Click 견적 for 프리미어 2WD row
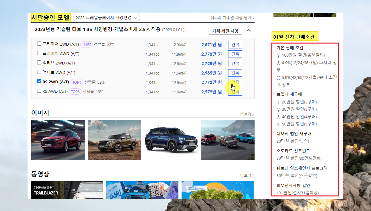 tap(235, 44)
